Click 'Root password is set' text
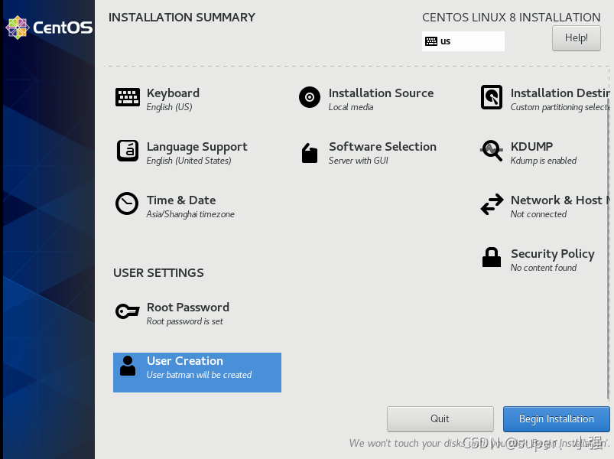Viewport: 614px width, 459px height. (185, 321)
